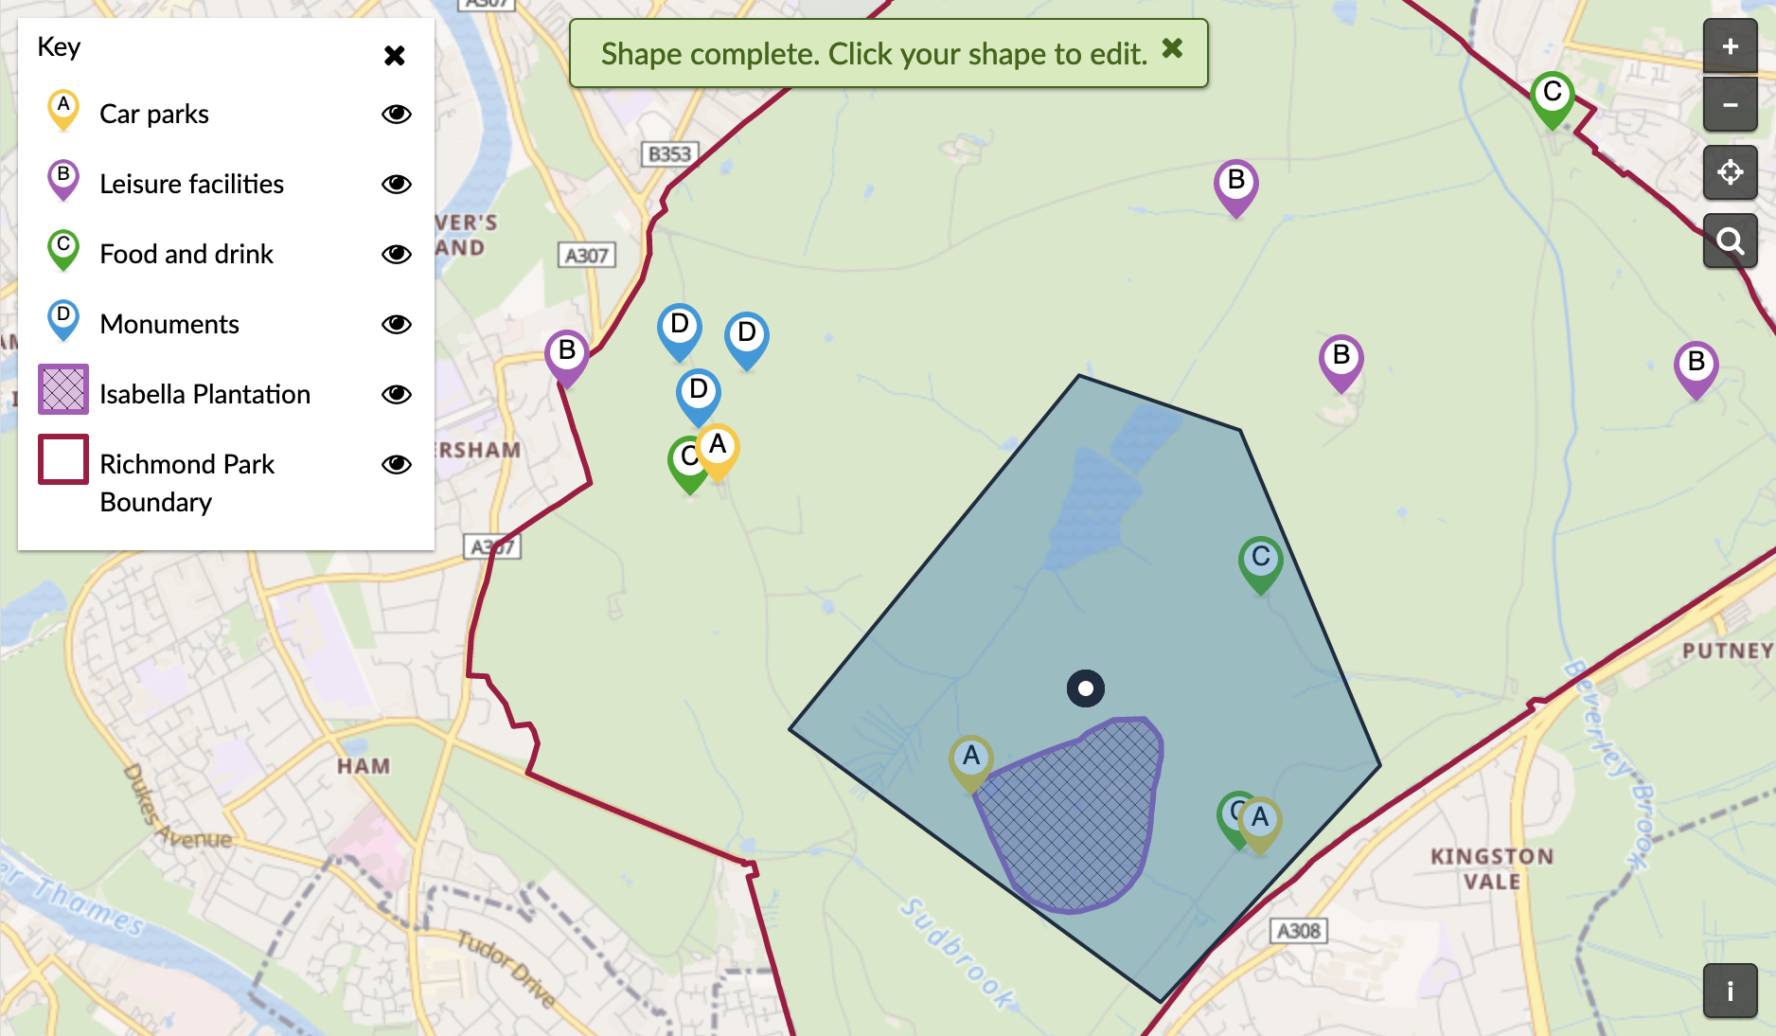Click the purple B marker on park boundary
Screen dimensions: 1776x1036
pos(566,354)
